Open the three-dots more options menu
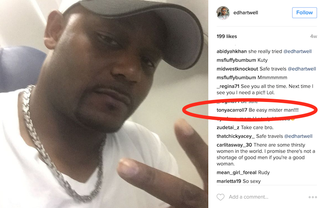The width and height of the screenshot is (324, 208). (313, 197)
